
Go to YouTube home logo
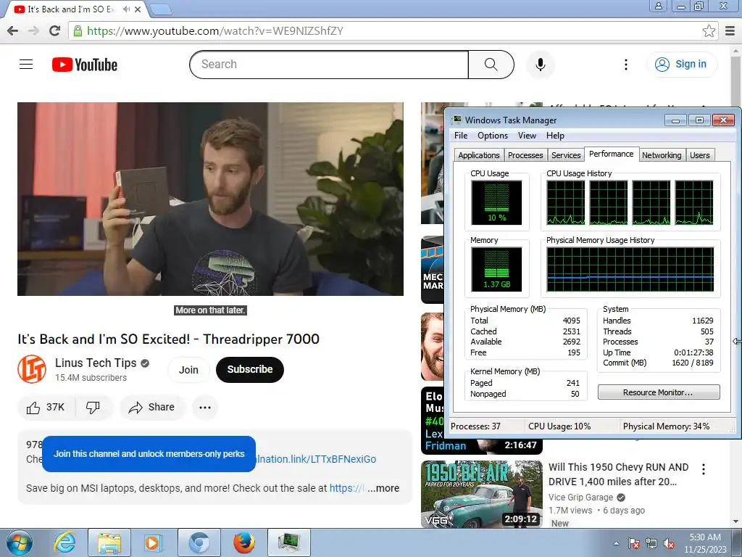pyautogui.click(x=85, y=65)
